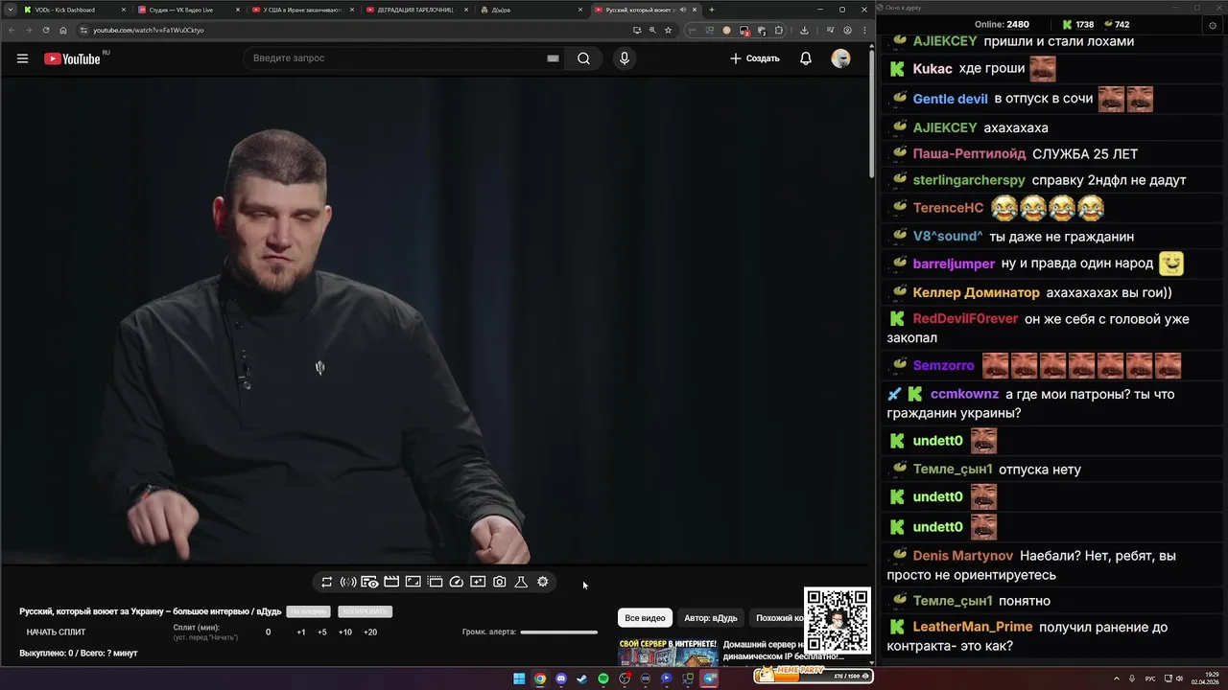Screen dimensions: 1228x690
Task: Open browser downloads icon
Action: 804,30
